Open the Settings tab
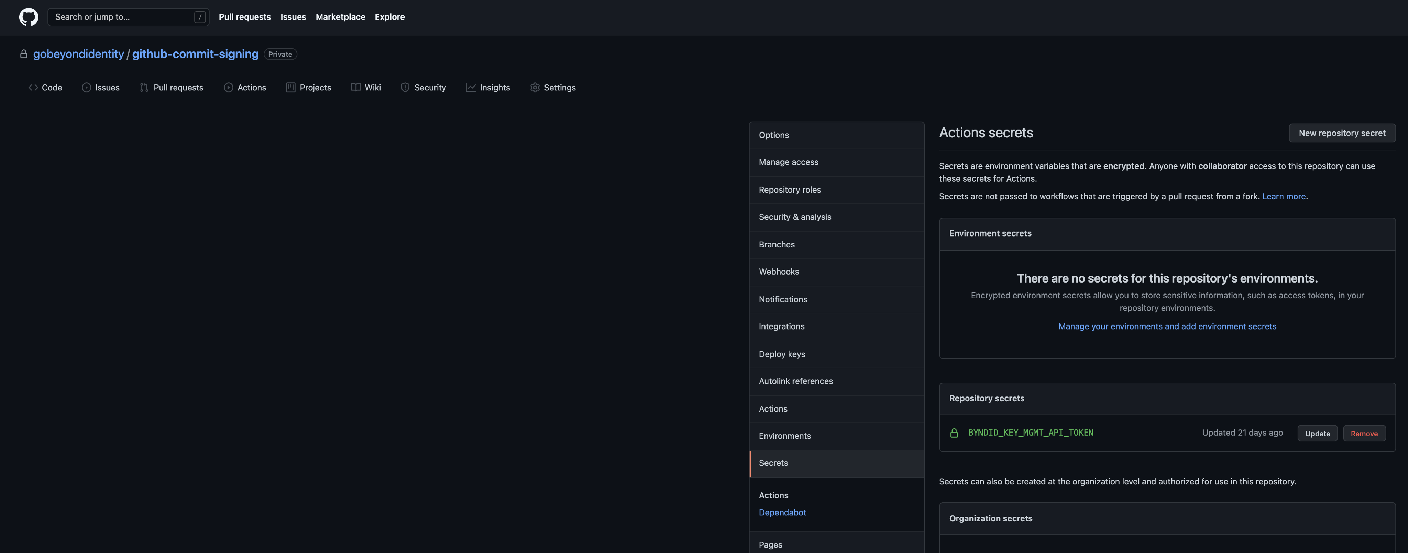1408x553 pixels. pyautogui.click(x=553, y=87)
